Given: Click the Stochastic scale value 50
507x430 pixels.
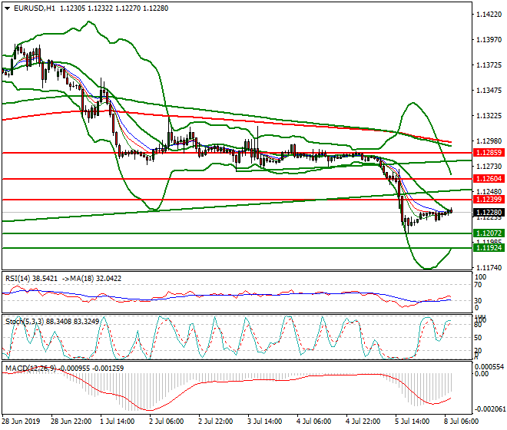Looking at the screenshot, I should tap(478, 338).
